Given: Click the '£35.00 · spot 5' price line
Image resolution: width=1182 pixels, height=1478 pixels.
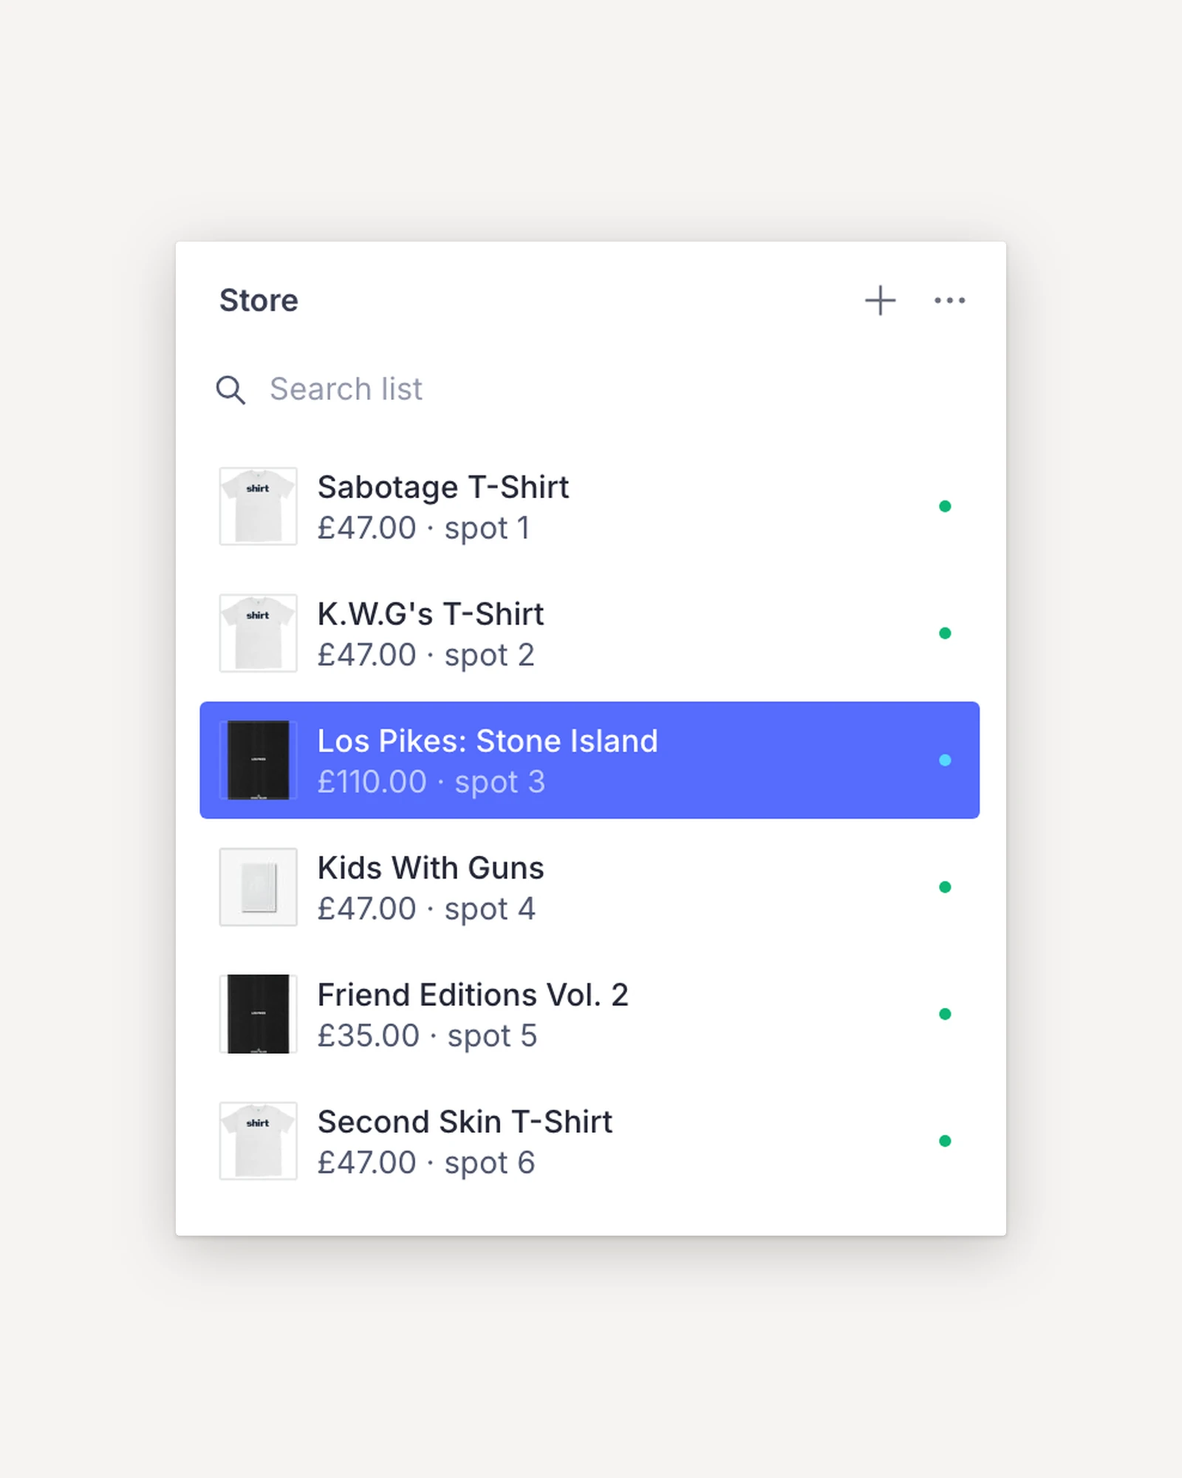Looking at the screenshot, I should click(428, 1036).
